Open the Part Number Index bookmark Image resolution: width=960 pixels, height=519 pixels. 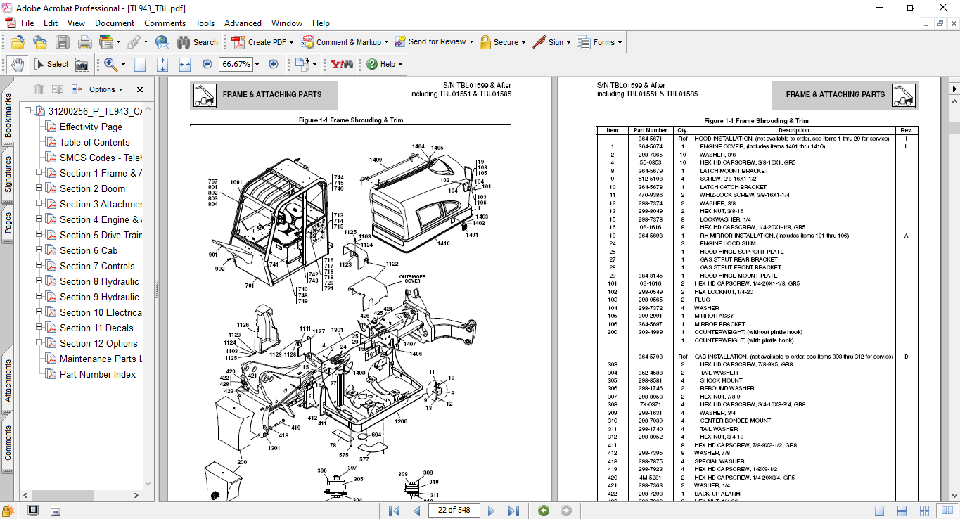coord(98,374)
